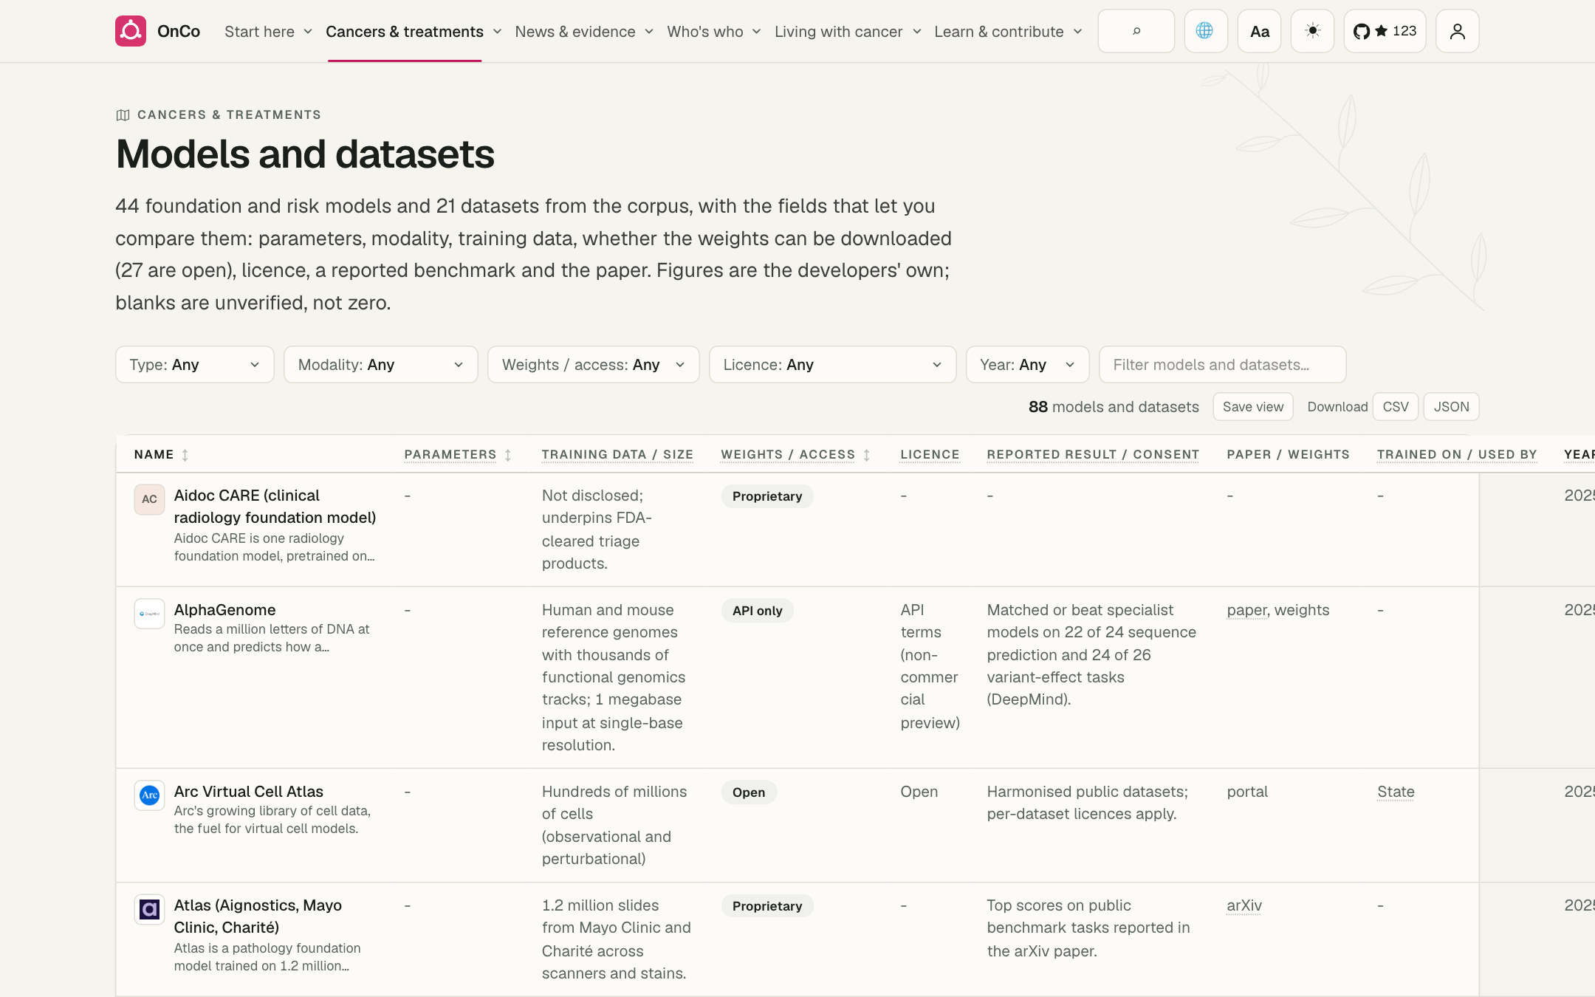Click the Arc Virtual Cell Atlas logo
Screen dimensions: 1595x997
[x=149, y=795]
